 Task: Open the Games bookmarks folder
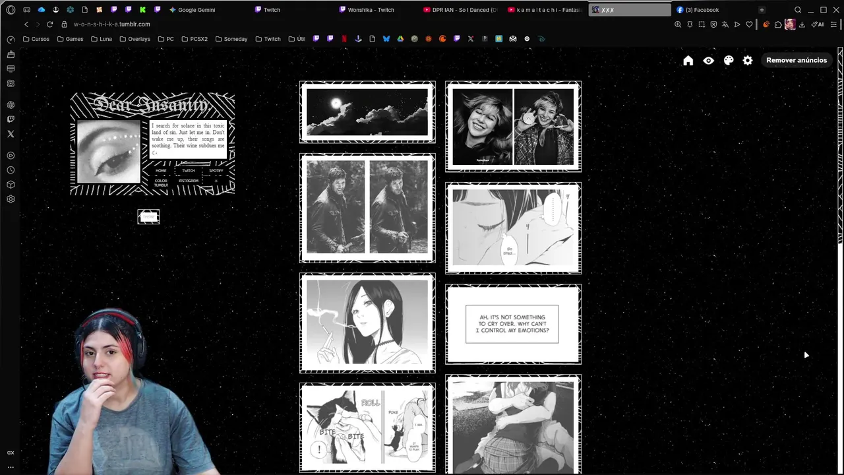(70, 39)
